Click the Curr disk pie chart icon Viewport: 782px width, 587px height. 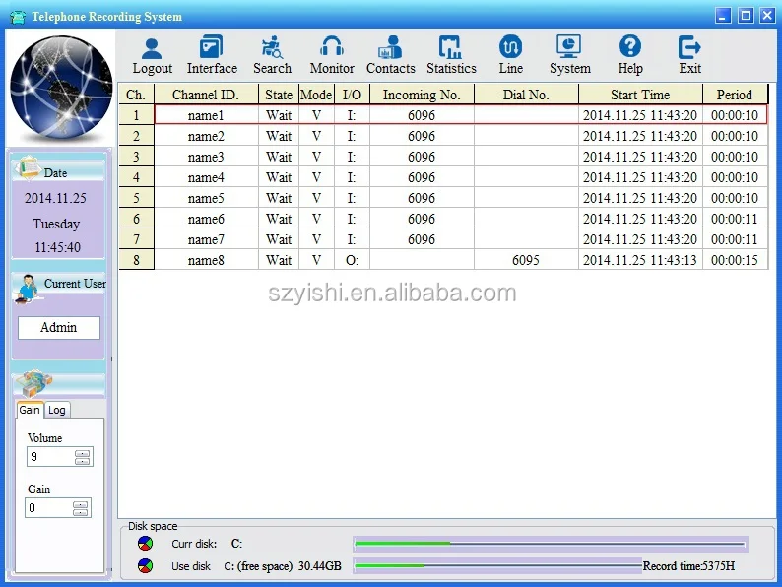click(x=145, y=543)
